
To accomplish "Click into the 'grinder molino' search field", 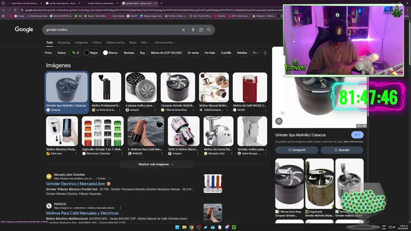I will point(112,30).
